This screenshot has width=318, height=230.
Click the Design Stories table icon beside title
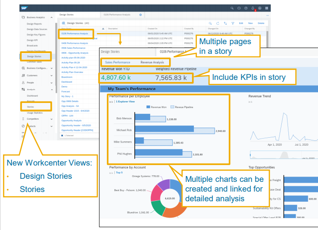pyautogui.click(x=64, y=23)
